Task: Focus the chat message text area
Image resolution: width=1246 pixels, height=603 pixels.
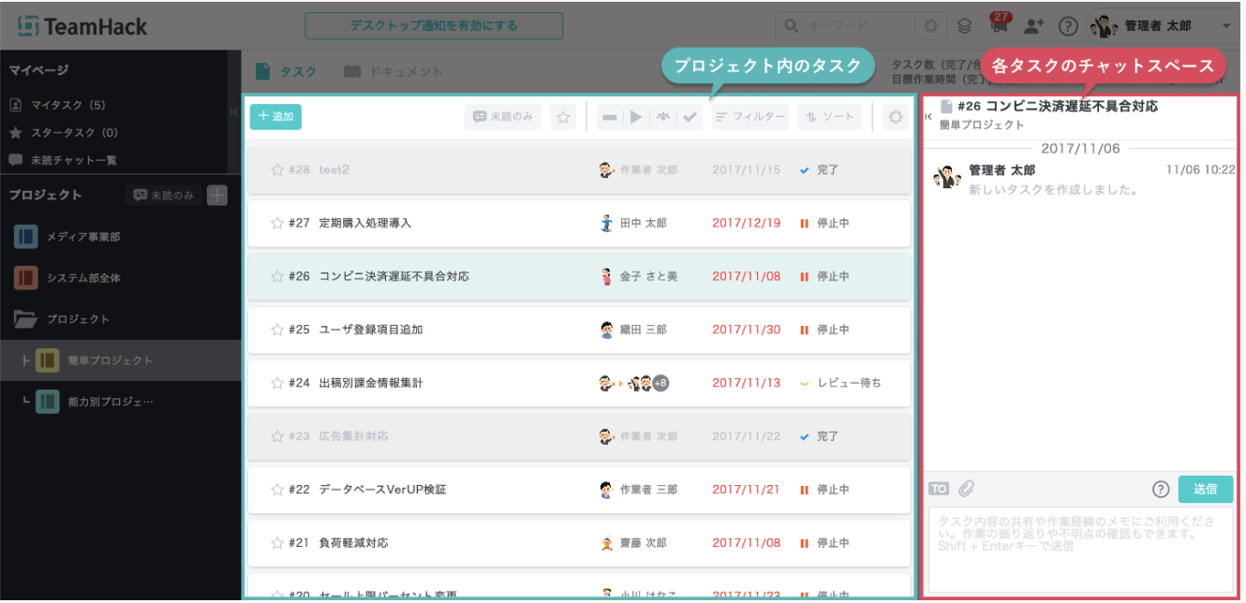Action: (x=1080, y=550)
